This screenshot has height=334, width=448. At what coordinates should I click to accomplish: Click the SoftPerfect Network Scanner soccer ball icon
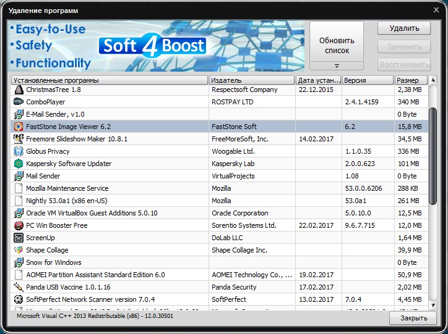point(19,299)
